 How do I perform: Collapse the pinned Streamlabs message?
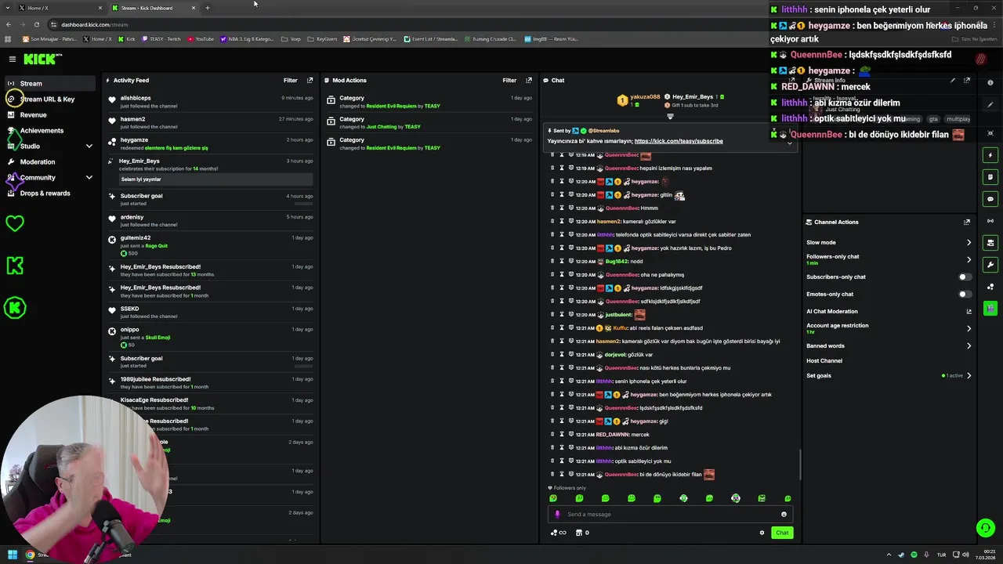click(789, 143)
